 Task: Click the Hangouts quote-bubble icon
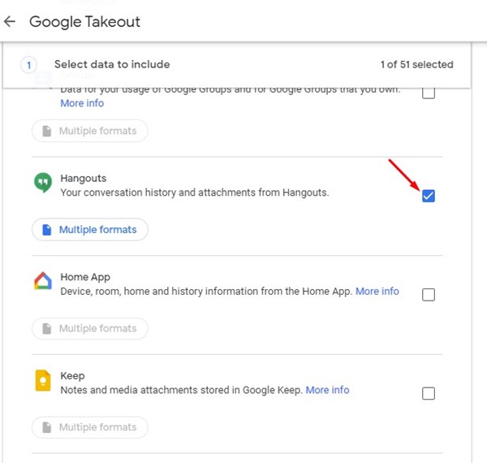pos(43,183)
